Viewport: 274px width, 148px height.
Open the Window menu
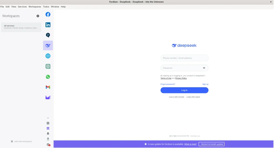(x=55, y=7)
